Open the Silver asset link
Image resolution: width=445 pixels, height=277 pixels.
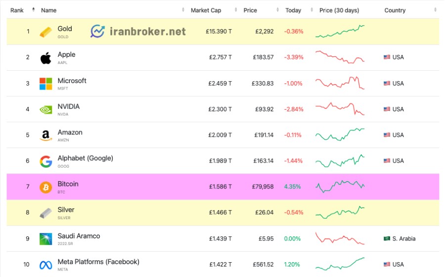66,210
